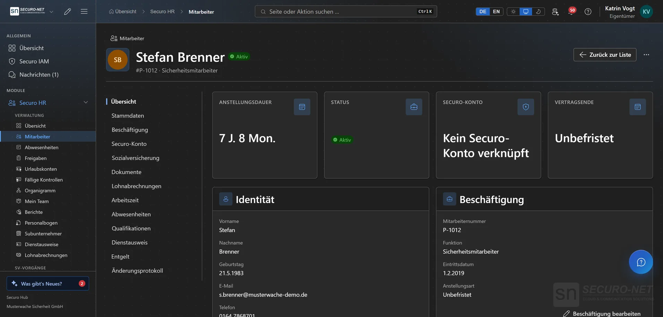Click email s.brenner@musterwache-demo.de
The height and width of the screenshot is (317, 663).
(263, 295)
